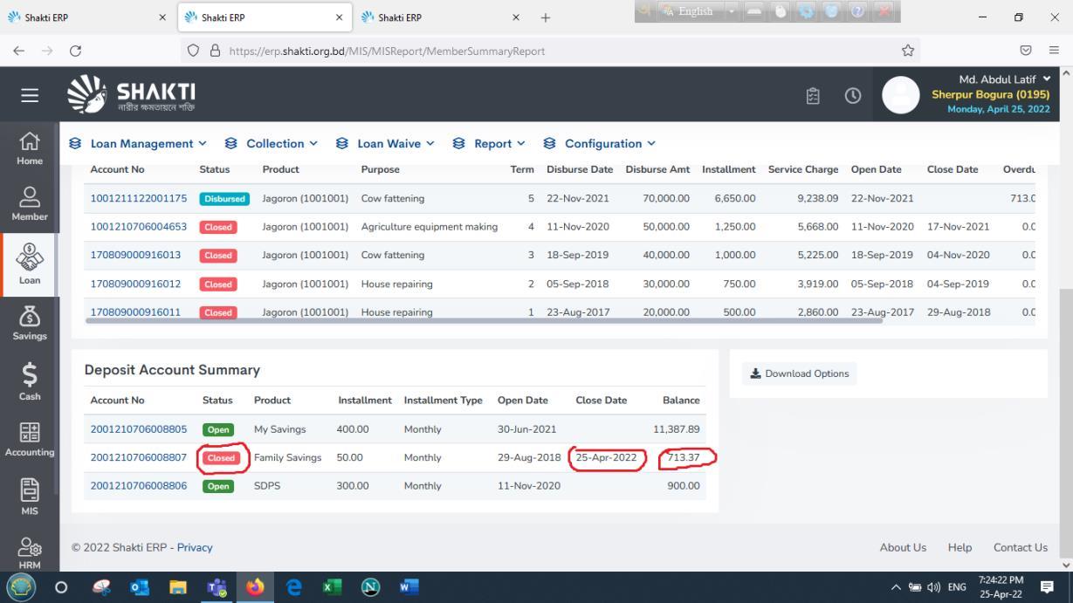Open Pocket save icon in Firefox toolbar
This screenshot has width=1073, height=603.
tap(1026, 51)
